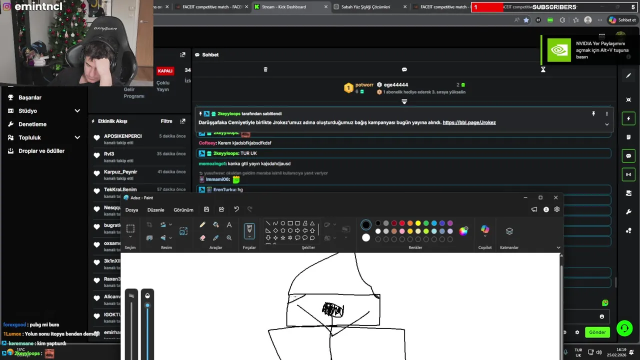The height and width of the screenshot is (360, 640).
Task: Expand the Topluluk sidebar section
Action: (77, 137)
